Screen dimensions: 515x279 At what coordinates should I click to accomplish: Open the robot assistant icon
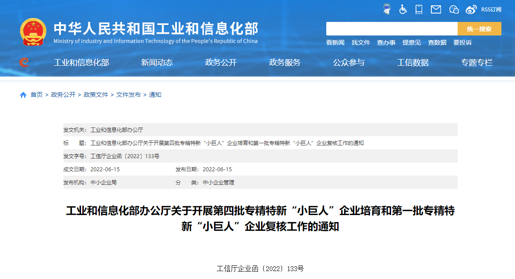[387, 9]
